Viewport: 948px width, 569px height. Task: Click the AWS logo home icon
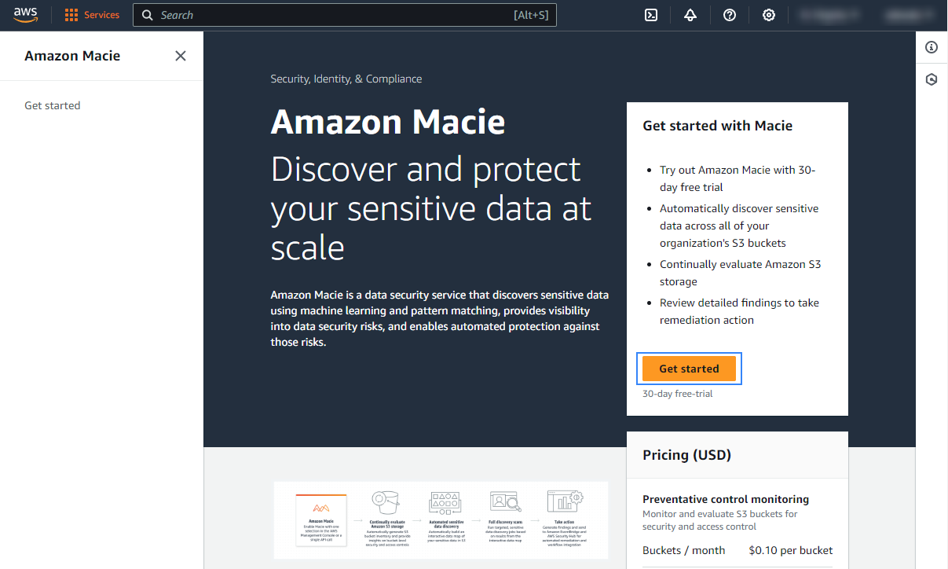pyautogui.click(x=26, y=15)
